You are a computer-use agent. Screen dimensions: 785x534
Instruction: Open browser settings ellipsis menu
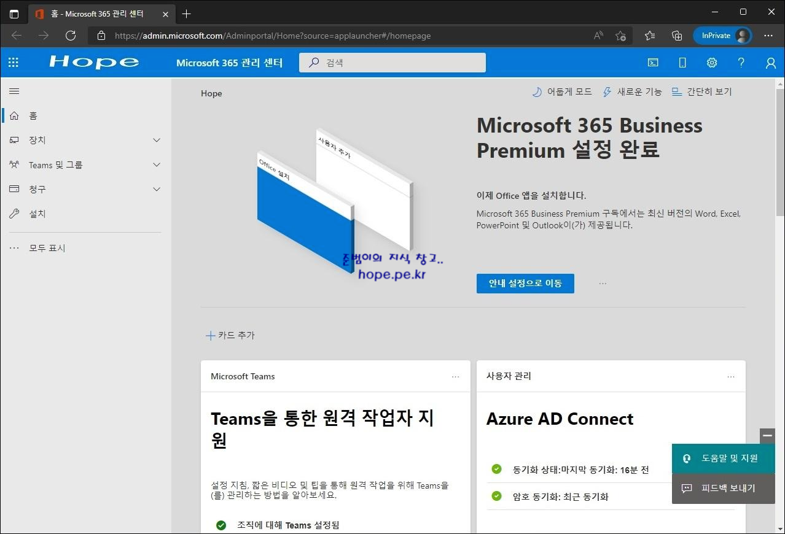[x=768, y=36]
